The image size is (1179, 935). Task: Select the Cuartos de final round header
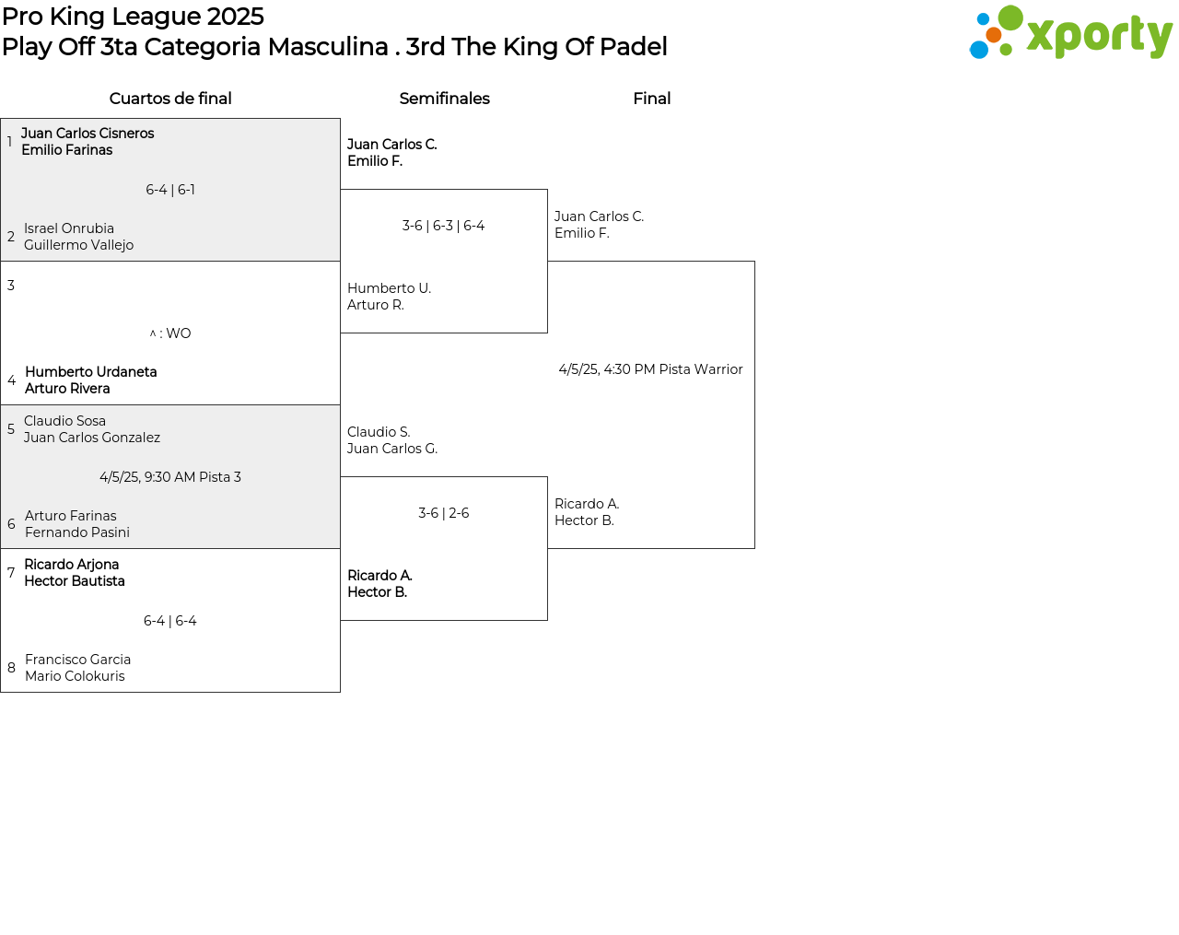170,99
